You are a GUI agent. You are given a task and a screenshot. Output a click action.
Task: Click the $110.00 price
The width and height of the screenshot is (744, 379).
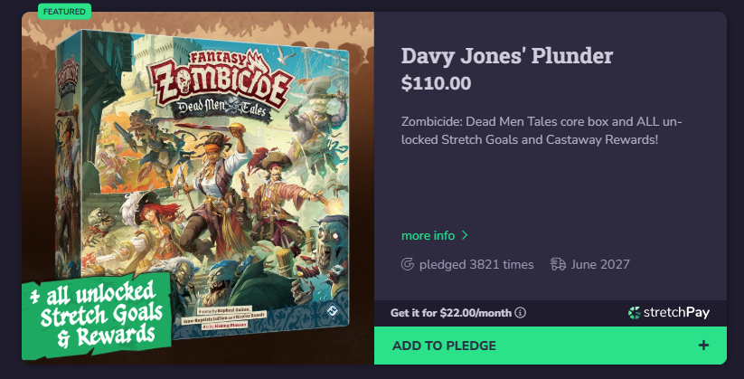click(436, 84)
